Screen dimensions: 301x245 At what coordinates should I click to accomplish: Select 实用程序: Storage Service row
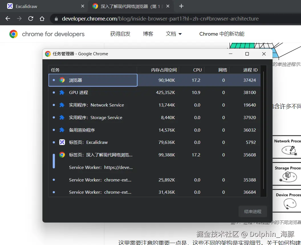click(x=154, y=117)
